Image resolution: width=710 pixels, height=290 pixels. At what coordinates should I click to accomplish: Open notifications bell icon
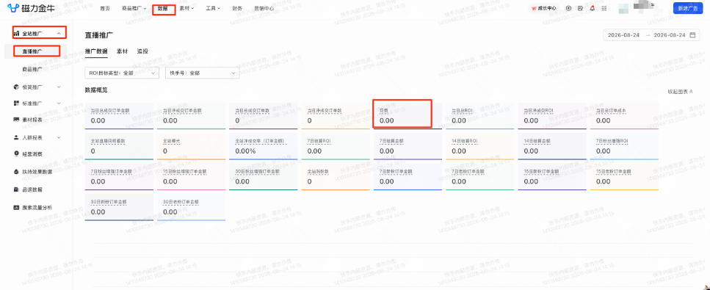pos(593,8)
